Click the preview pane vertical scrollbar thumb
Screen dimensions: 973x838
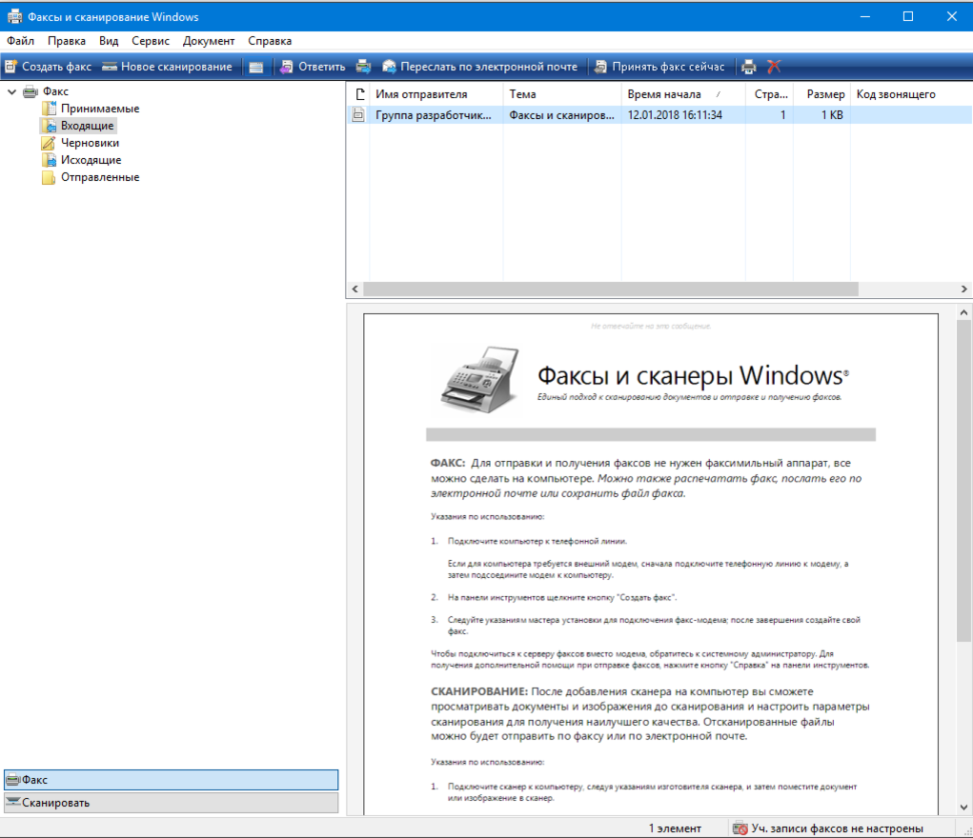pos(963,481)
